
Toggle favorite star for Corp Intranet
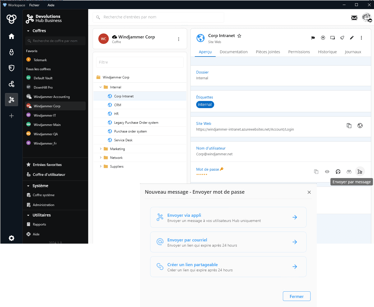239,36
